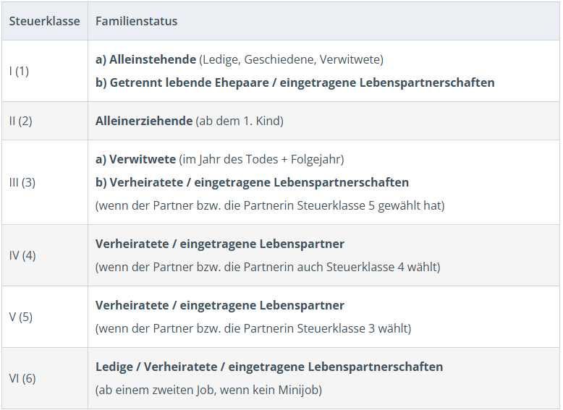Screen dimensions: 563x410
Task: Select the II (2) tax class cell
Action: point(20,121)
